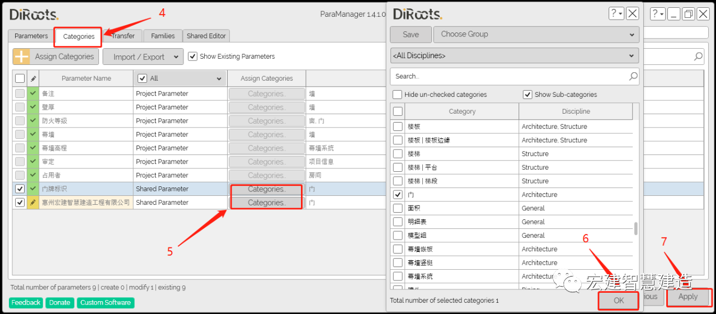Click Categories.. button for 惠州宏建智慧建造工程有限公司 row
Image resolution: width=716 pixels, height=314 pixels.
tap(267, 203)
